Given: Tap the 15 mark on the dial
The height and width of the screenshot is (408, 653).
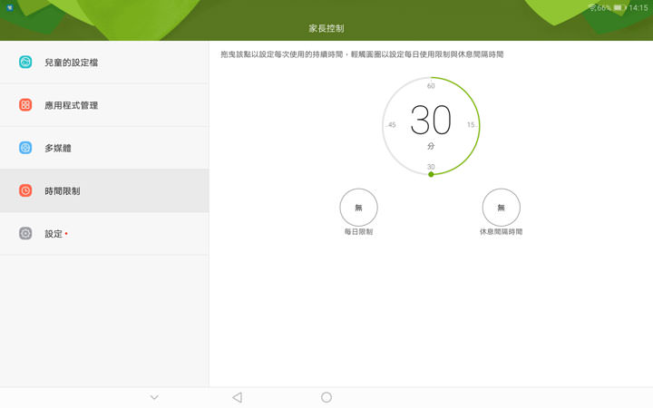Looking at the screenshot, I should [x=471, y=125].
